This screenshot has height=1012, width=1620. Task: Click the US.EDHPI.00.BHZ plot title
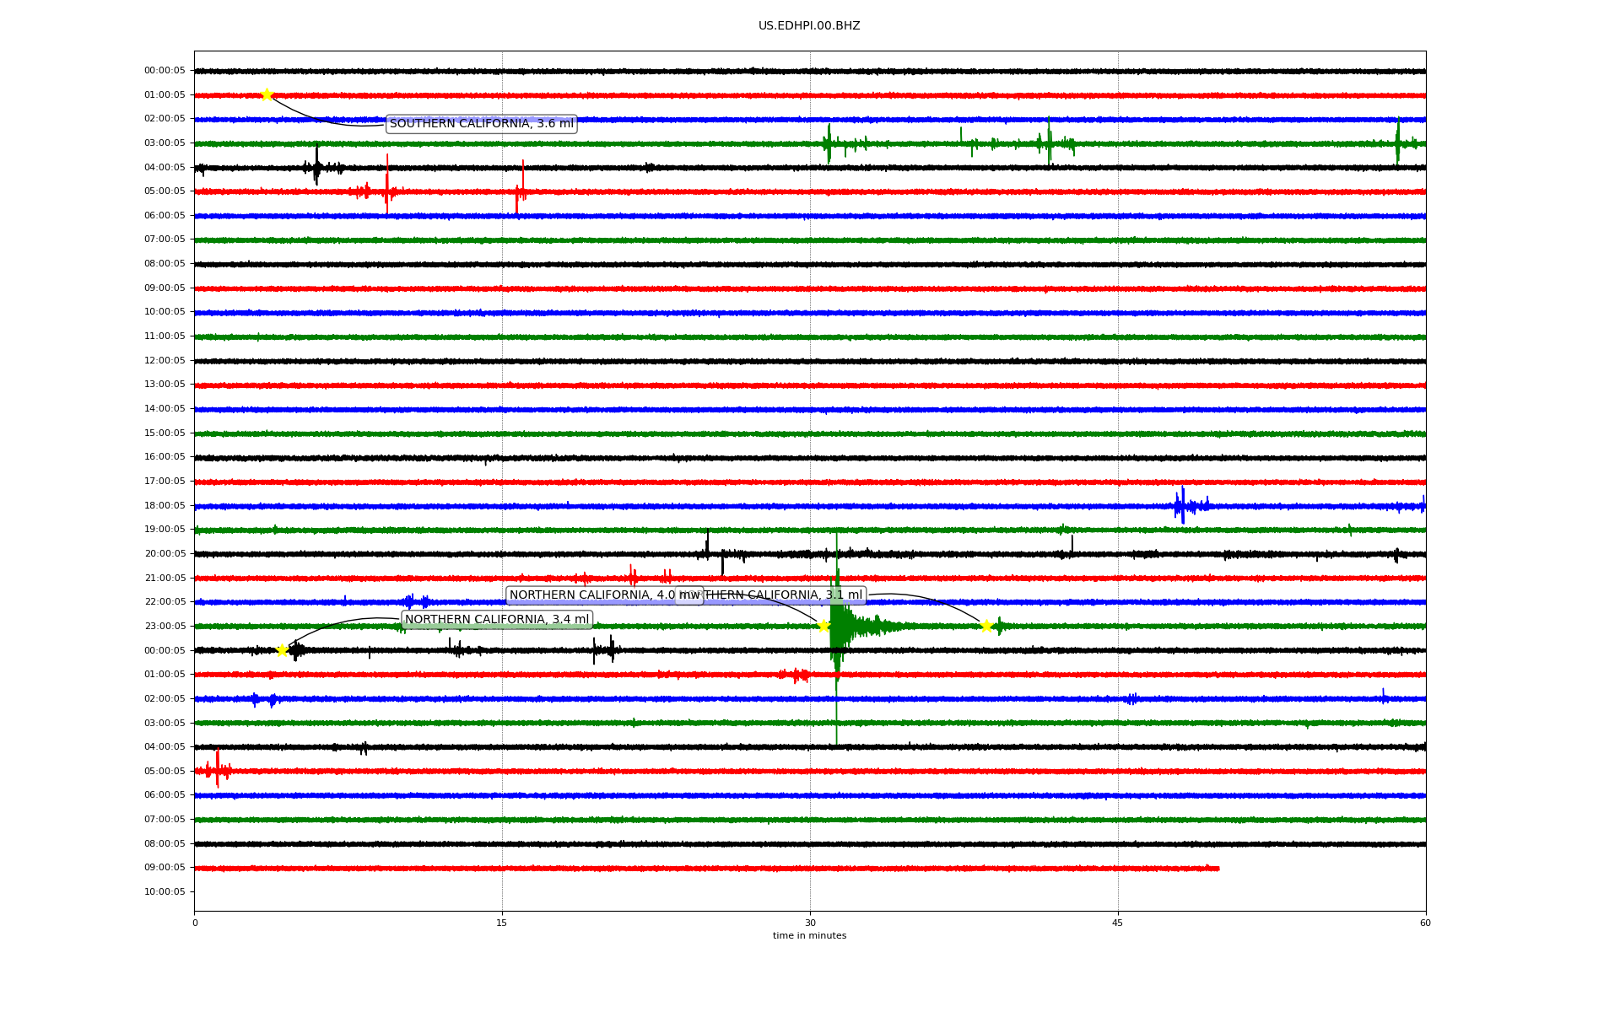tap(808, 26)
